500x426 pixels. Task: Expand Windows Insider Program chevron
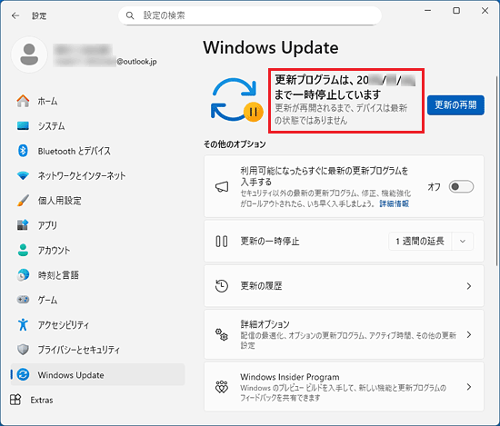point(469,387)
